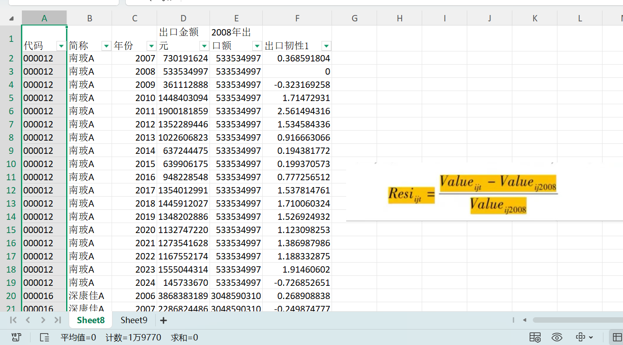
Task: Click the 平均值=0 status bar entry
Action: tap(78, 338)
